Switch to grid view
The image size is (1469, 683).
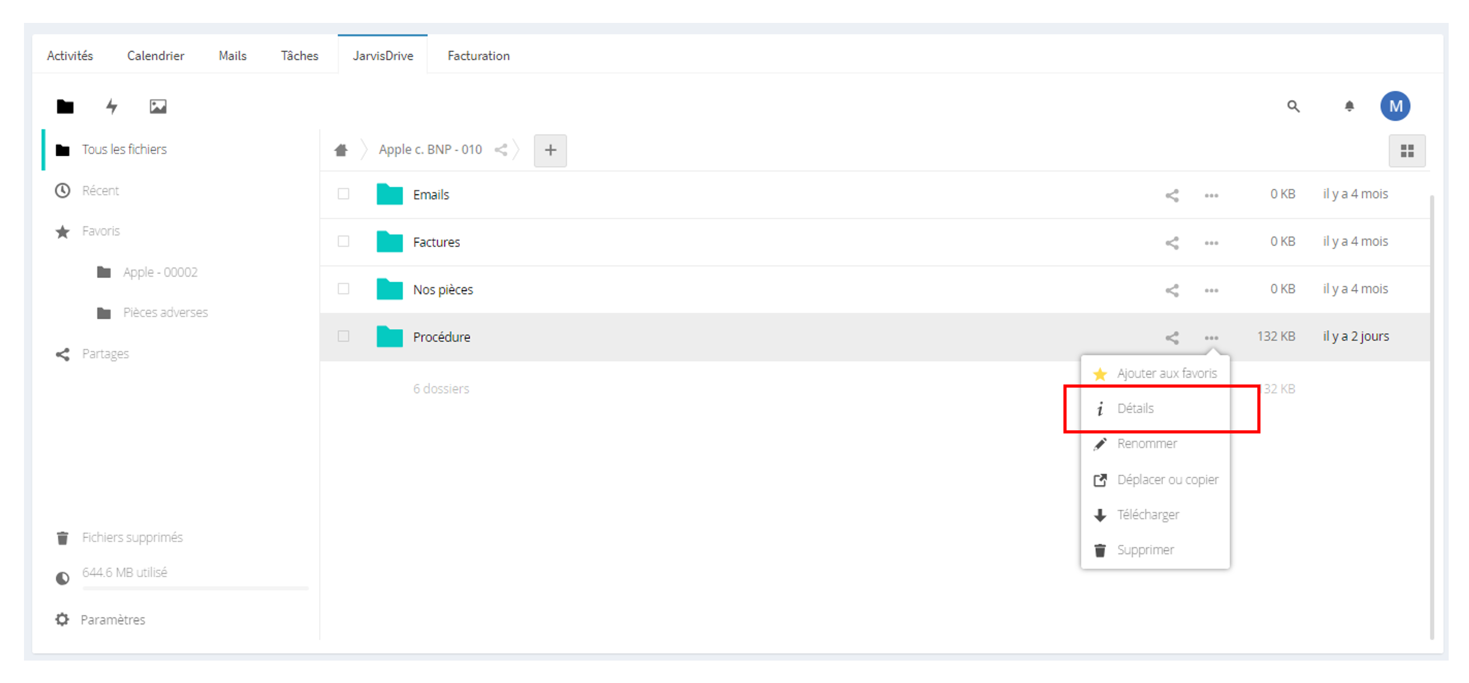pos(1407,151)
